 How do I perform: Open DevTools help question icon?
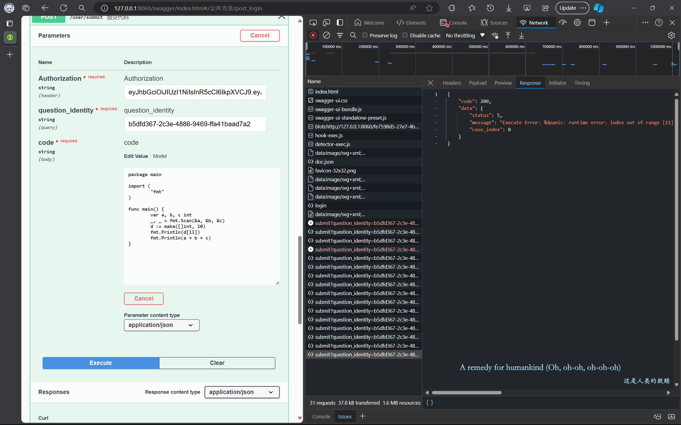click(659, 23)
